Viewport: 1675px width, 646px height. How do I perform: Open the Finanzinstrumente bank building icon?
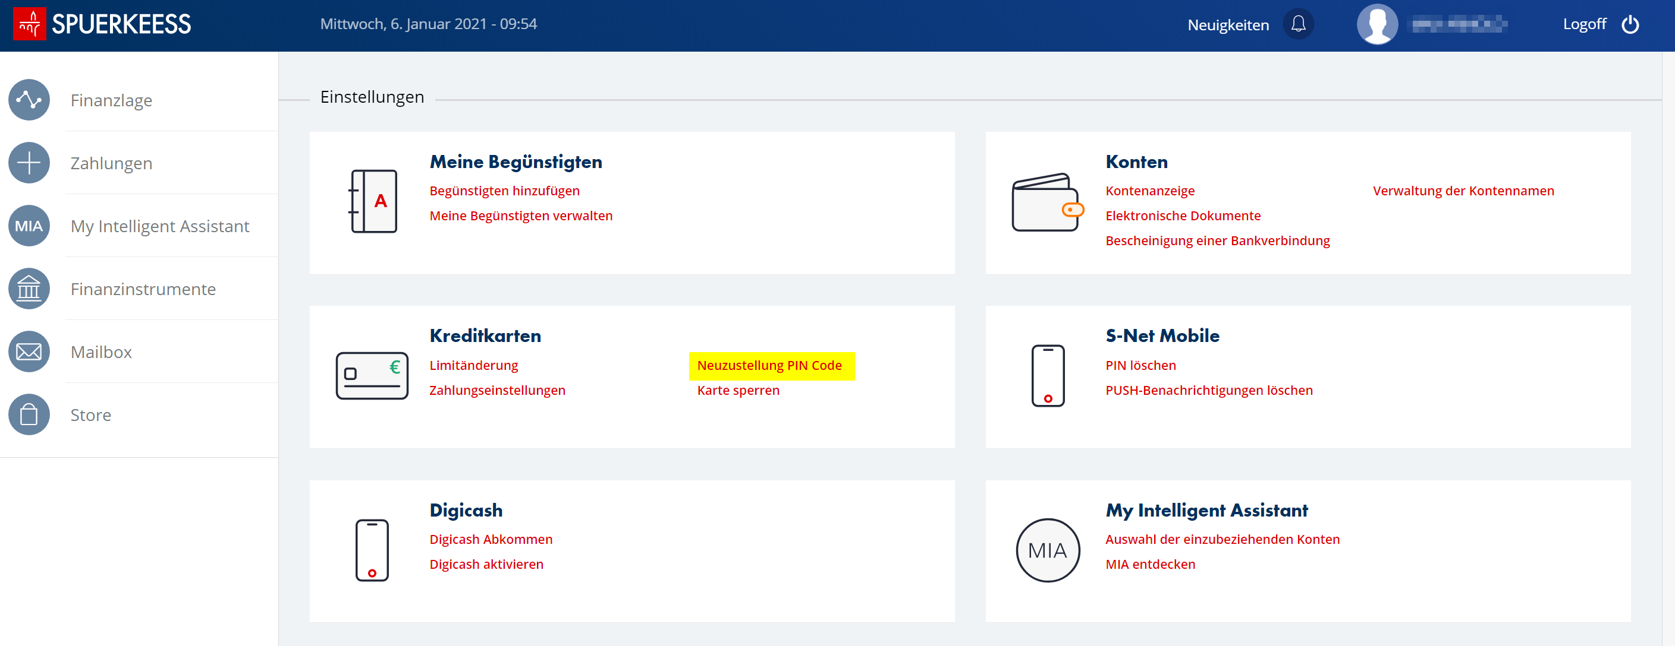(29, 289)
